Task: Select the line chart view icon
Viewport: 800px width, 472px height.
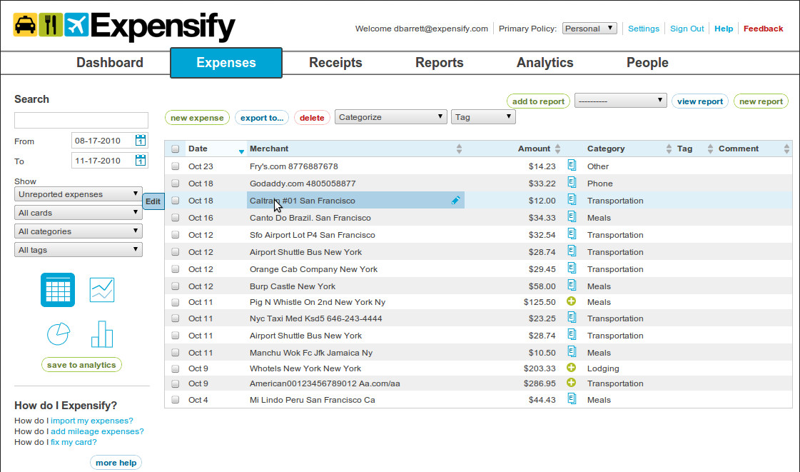Action: [102, 289]
